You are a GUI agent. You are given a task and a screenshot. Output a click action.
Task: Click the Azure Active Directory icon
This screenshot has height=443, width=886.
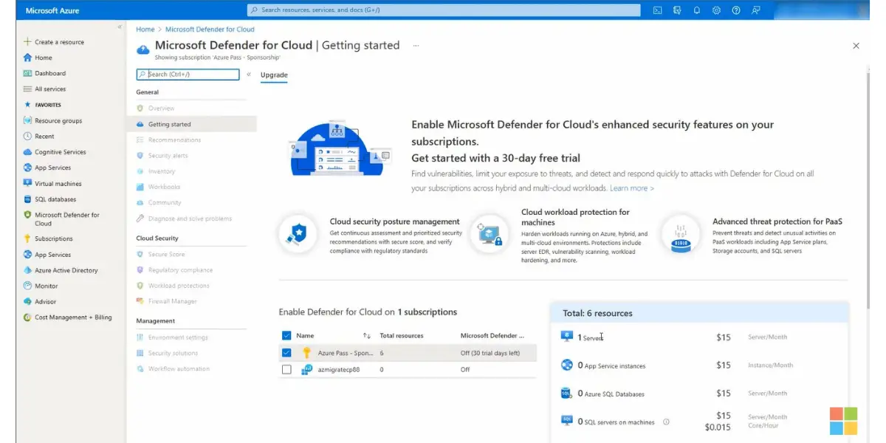(x=27, y=270)
